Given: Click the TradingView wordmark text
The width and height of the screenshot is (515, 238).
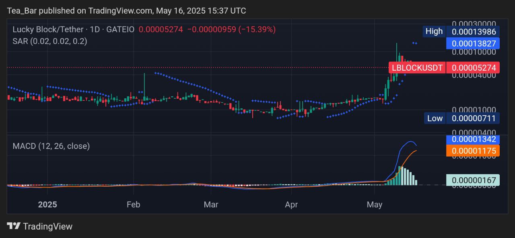Looking at the screenshot, I should coord(47,226).
